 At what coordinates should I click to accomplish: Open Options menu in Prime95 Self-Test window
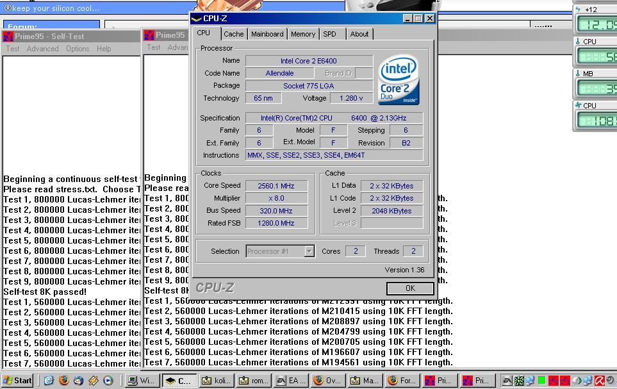[x=78, y=49]
